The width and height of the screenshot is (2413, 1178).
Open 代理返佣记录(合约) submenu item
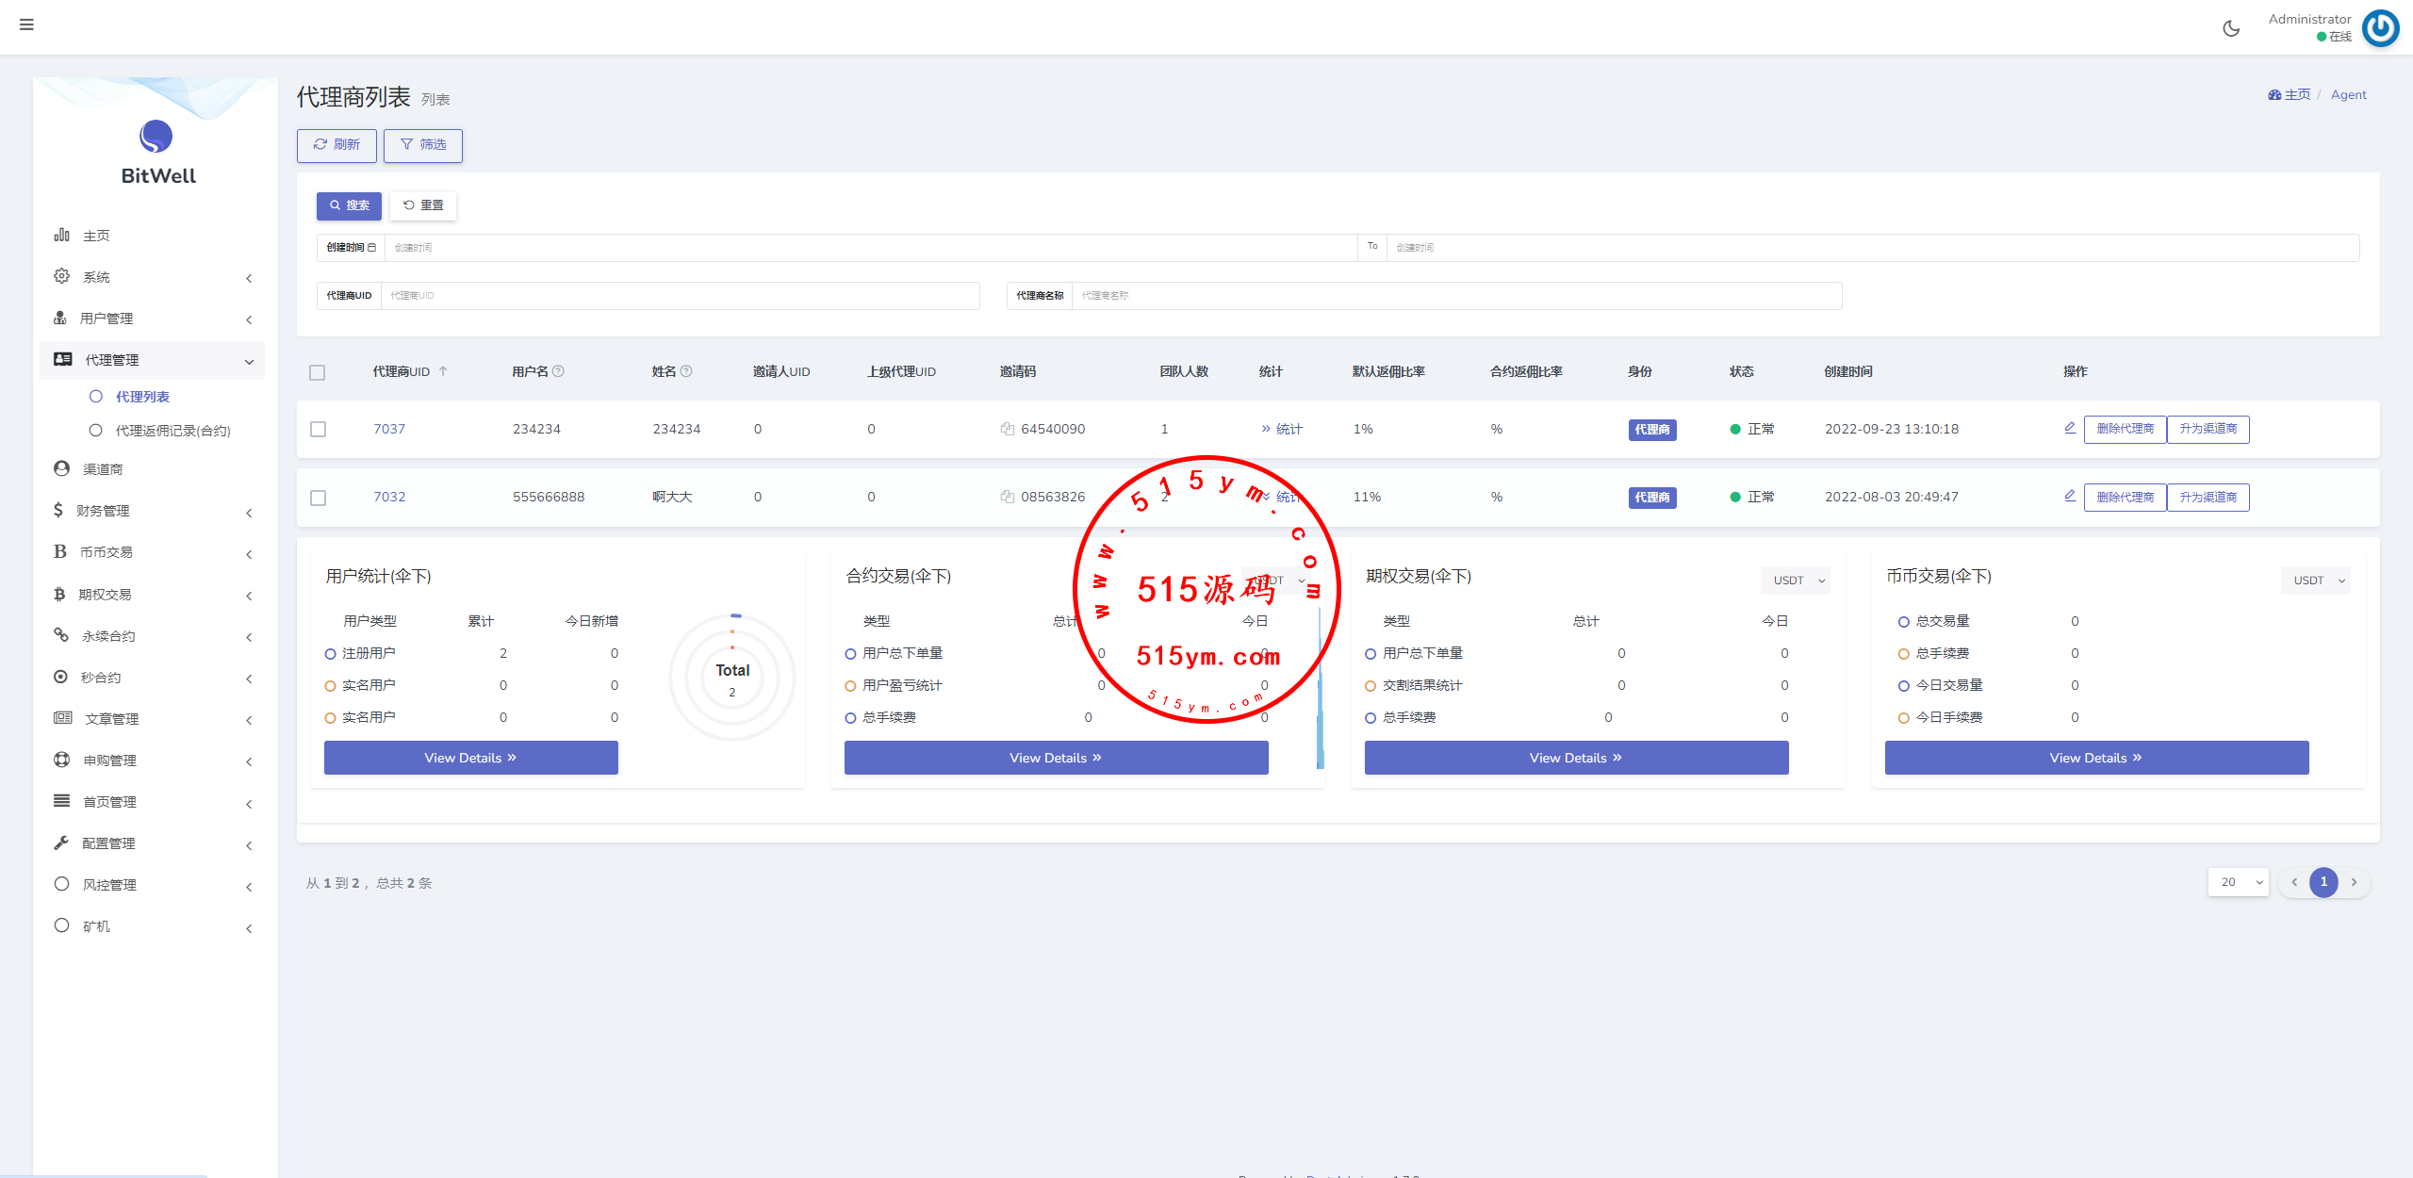pos(172,431)
